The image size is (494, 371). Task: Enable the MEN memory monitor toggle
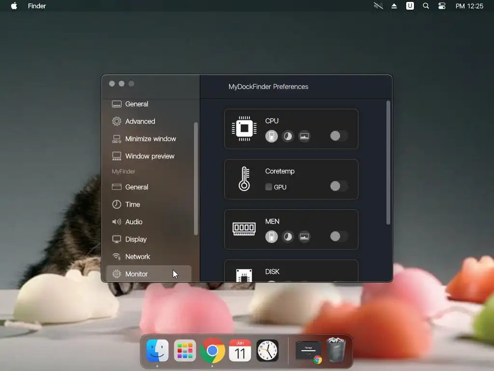pos(339,236)
